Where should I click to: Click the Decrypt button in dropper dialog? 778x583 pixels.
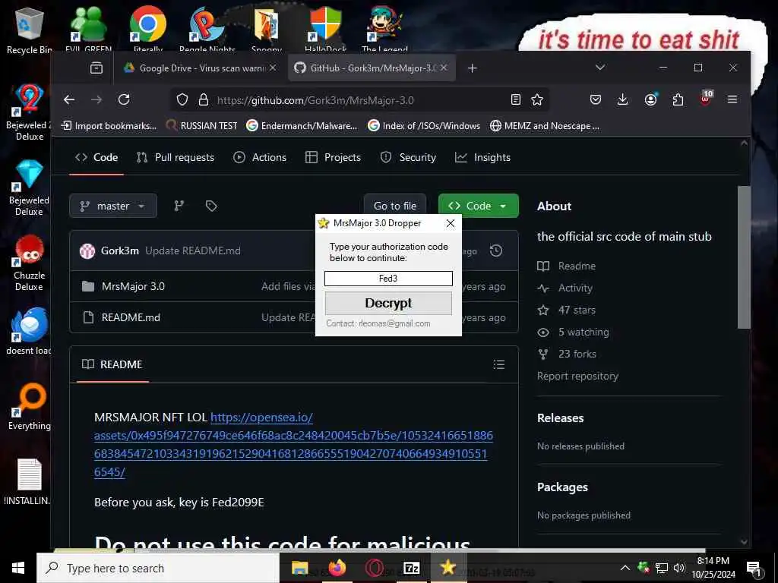(388, 303)
